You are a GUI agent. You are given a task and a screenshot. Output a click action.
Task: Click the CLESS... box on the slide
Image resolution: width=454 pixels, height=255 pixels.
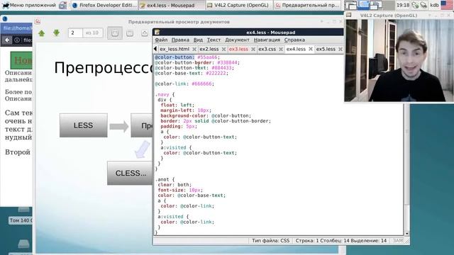[130, 173]
